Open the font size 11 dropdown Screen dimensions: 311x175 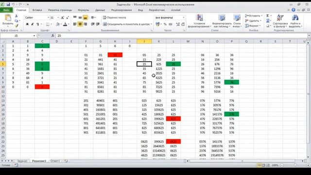(x=58, y=17)
